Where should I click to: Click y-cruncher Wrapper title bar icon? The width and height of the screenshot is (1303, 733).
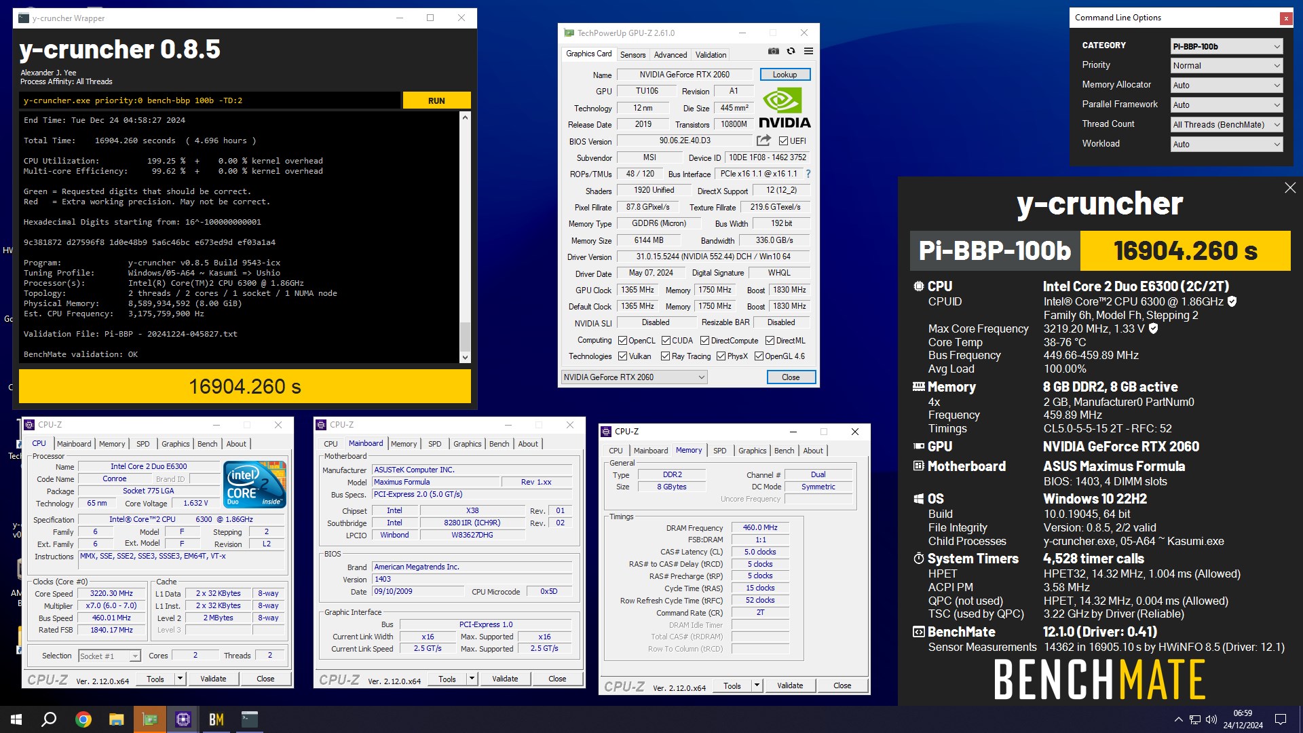(24, 18)
